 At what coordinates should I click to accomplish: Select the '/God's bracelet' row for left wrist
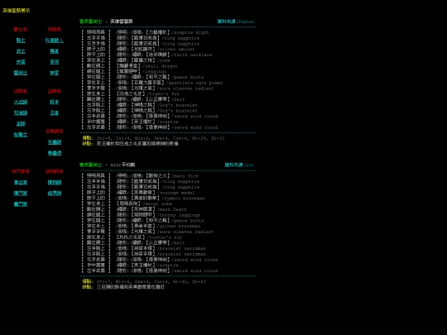tap(140, 105)
